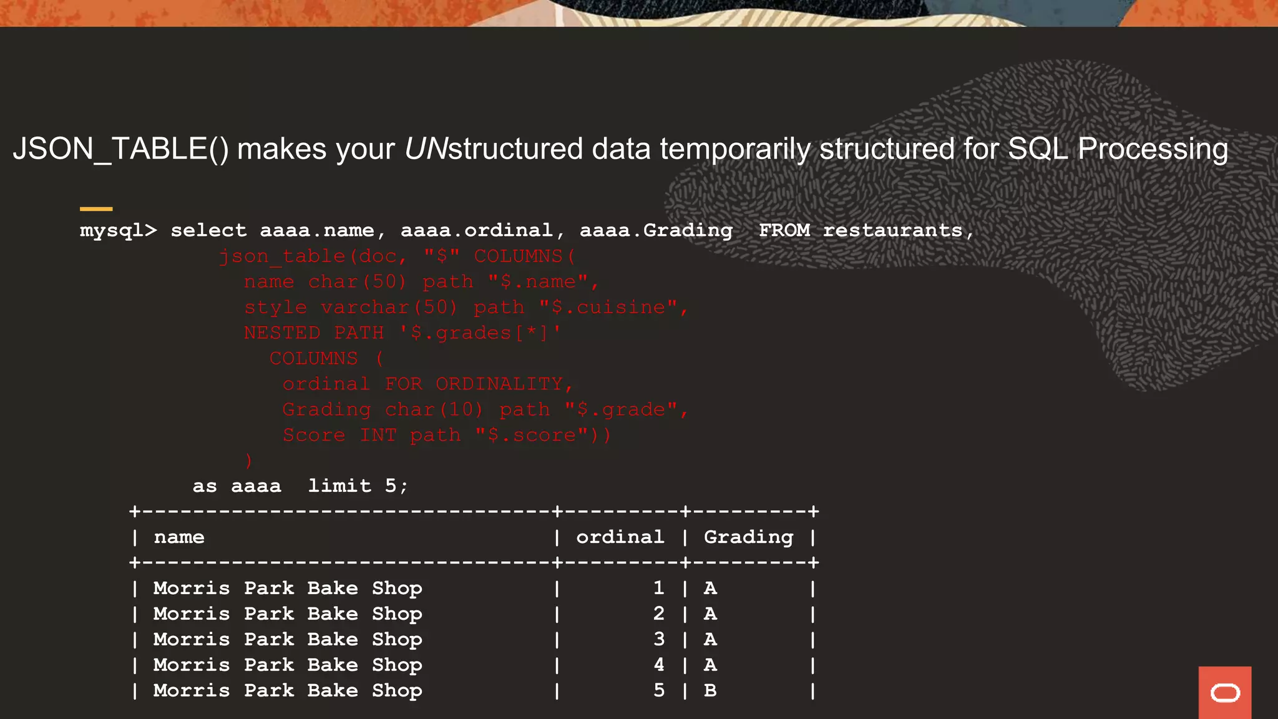Click Morris Park Bake Shop in ordinal 1 row

[288, 589]
